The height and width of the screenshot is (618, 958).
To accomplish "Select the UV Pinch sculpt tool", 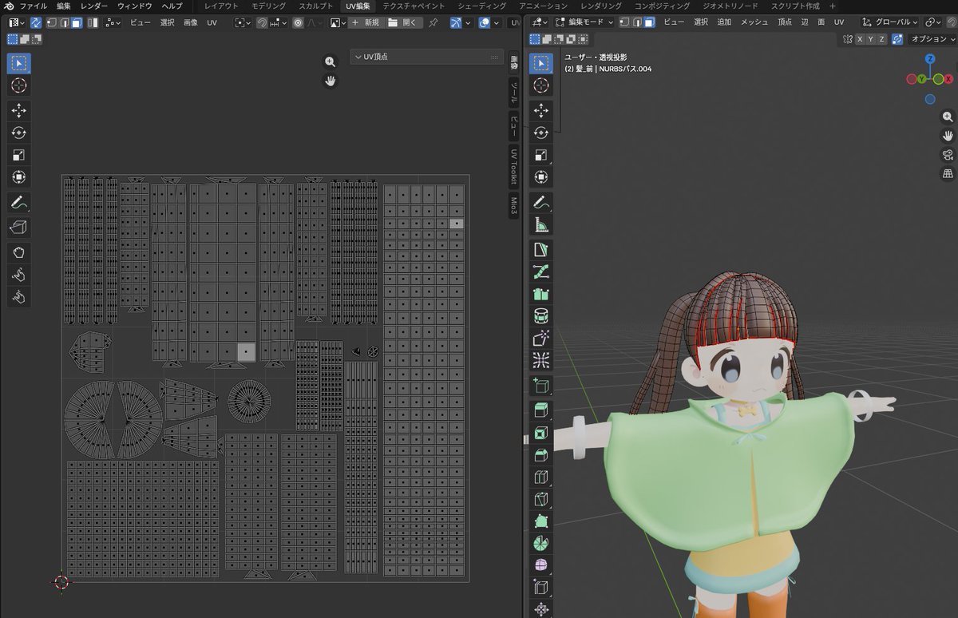I will click(19, 298).
